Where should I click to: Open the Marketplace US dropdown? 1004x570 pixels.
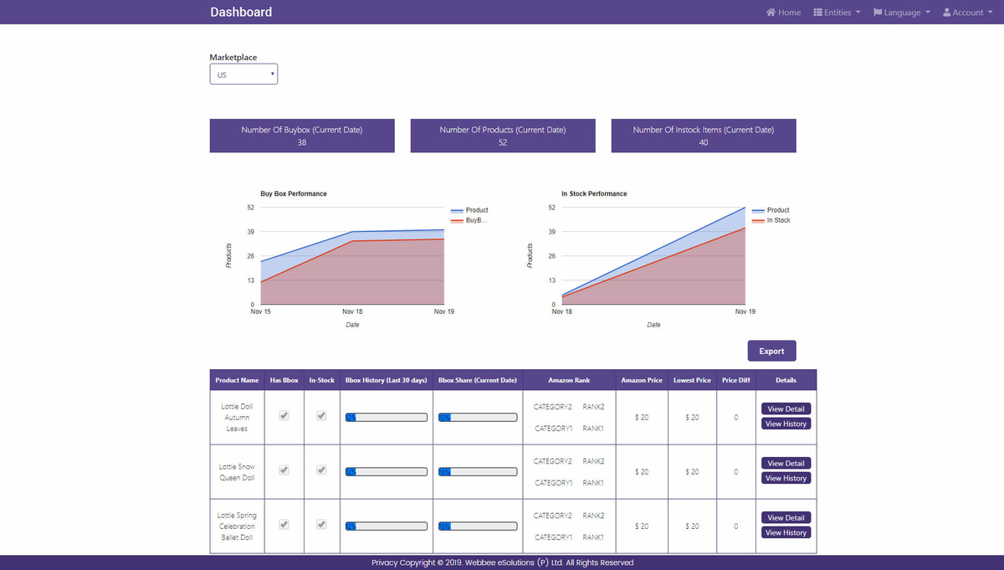[243, 74]
